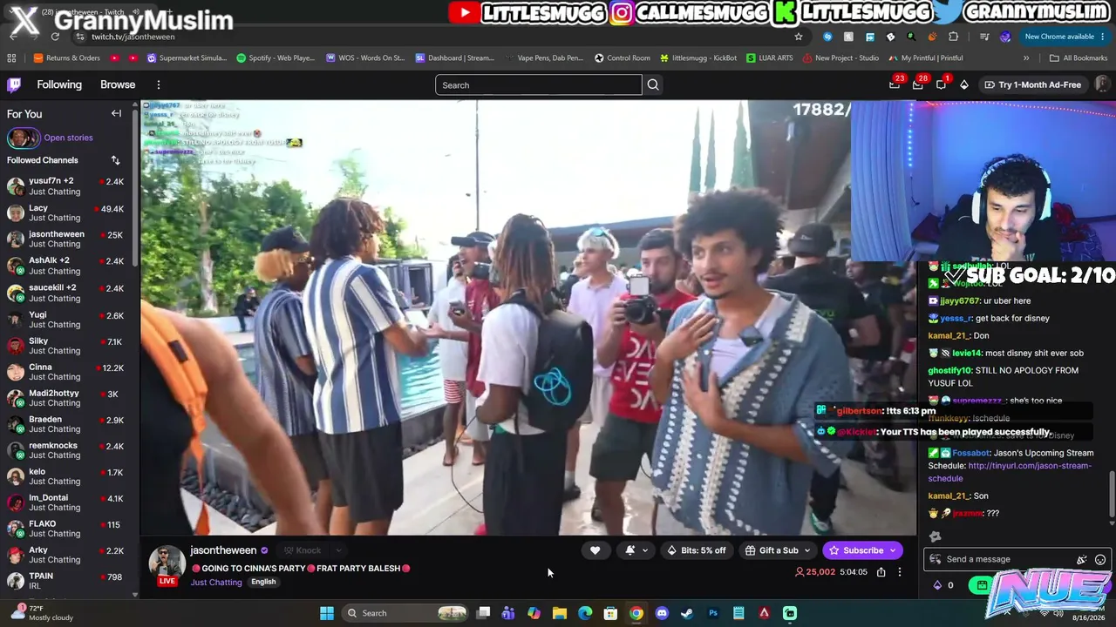The width and height of the screenshot is (1116, 627).
Task: Open All Bookmarks folder
Action: [1079, 58]
